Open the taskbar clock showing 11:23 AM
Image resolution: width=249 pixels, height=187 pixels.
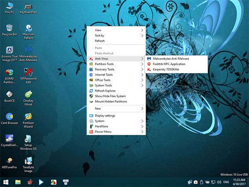pyautogui.click(x=239, y=182)
